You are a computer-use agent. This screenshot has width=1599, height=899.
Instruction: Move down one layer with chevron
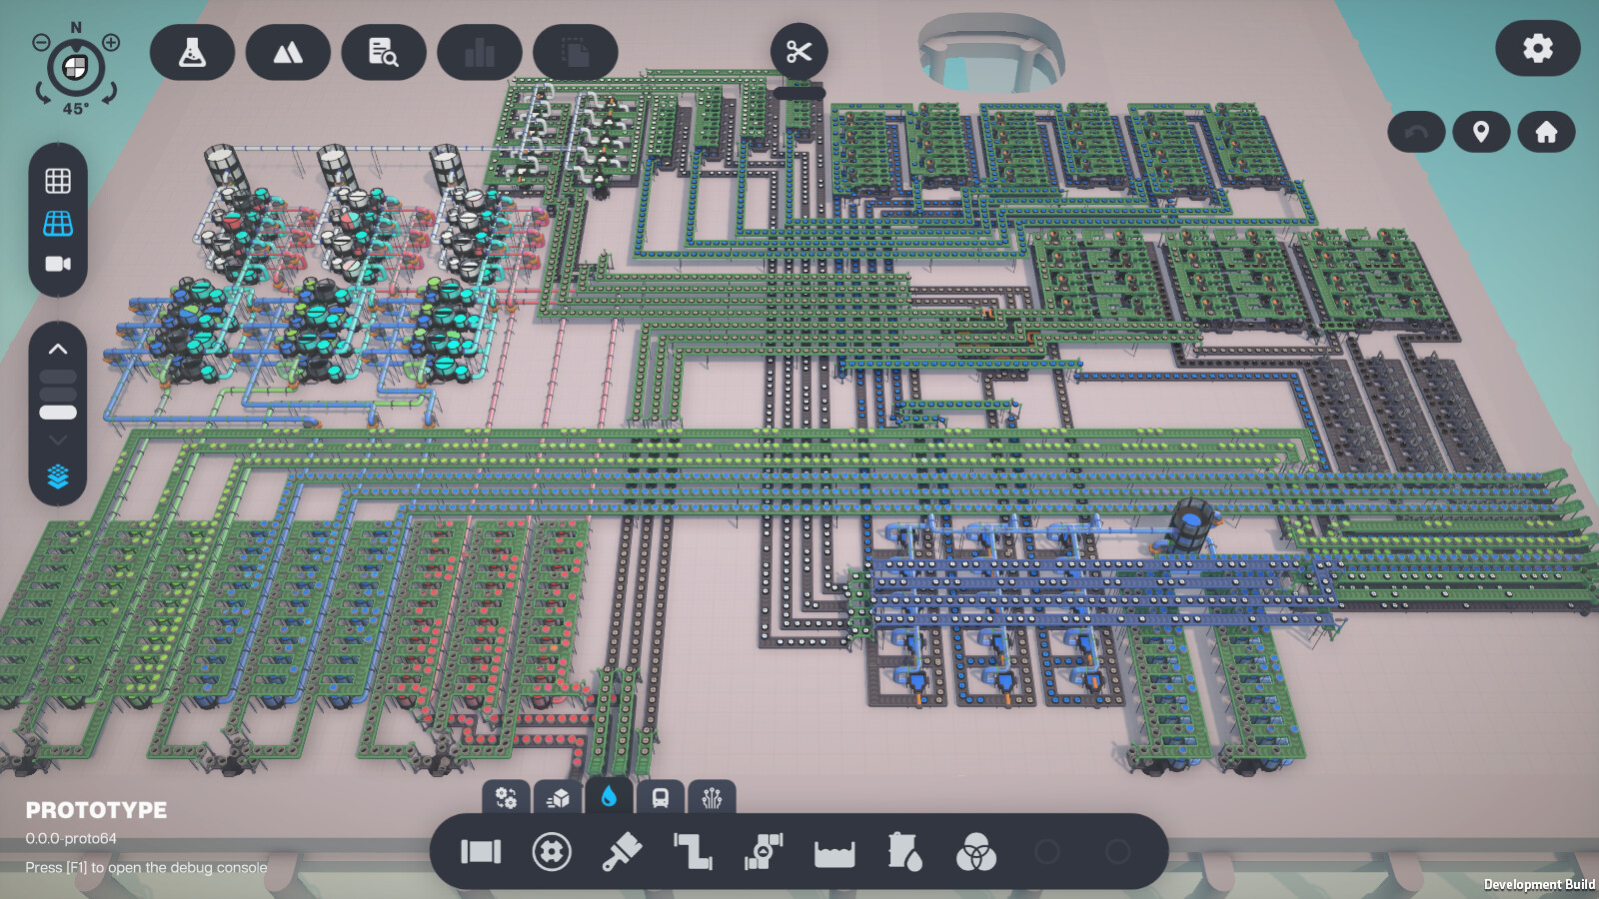point(58,441)
